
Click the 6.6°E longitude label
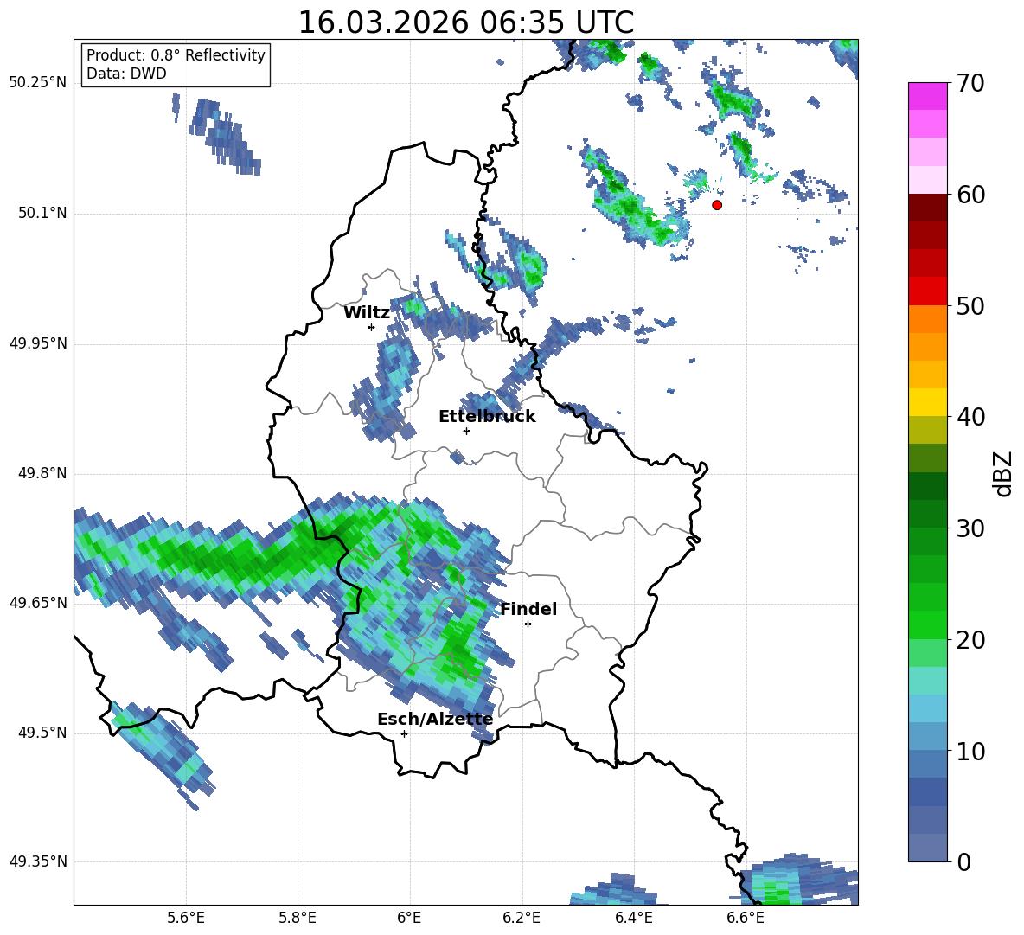pos(746,918)
